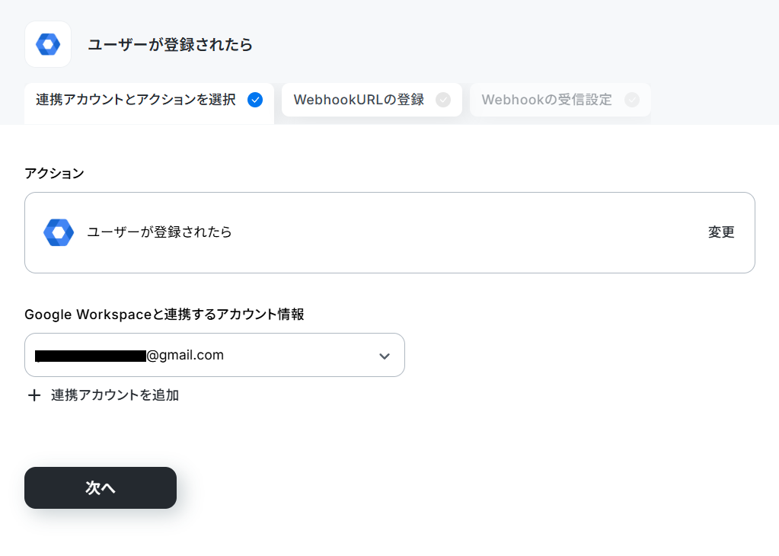Click the blue checkmark on the first tab
Screen dimensions: 779x556
255,100
